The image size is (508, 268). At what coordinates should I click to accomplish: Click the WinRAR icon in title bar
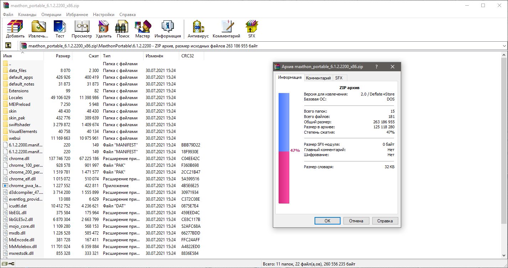coord(6,5)
